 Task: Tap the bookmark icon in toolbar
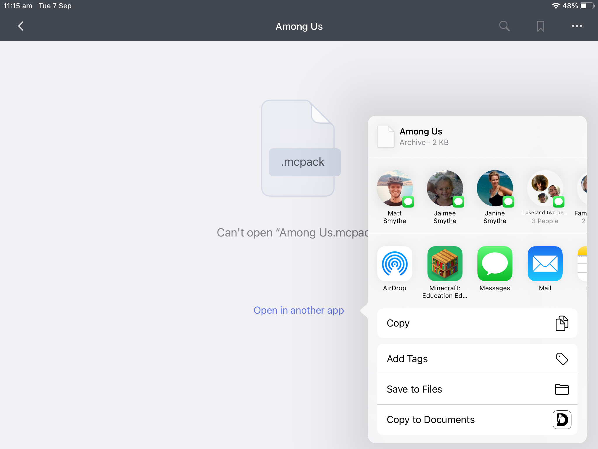pyautogui.click(x=540, y=26)
